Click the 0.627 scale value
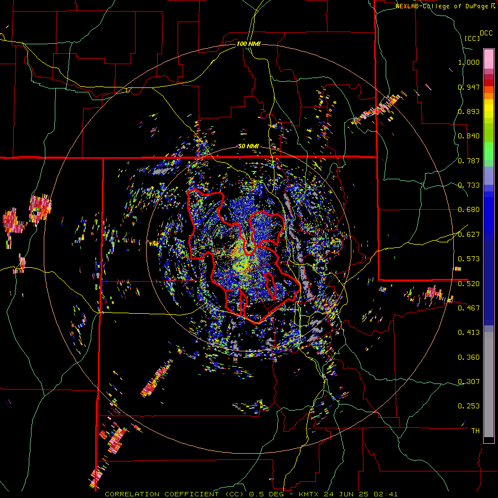The height and width of the screenshot is (498, 498). (469, 235)
